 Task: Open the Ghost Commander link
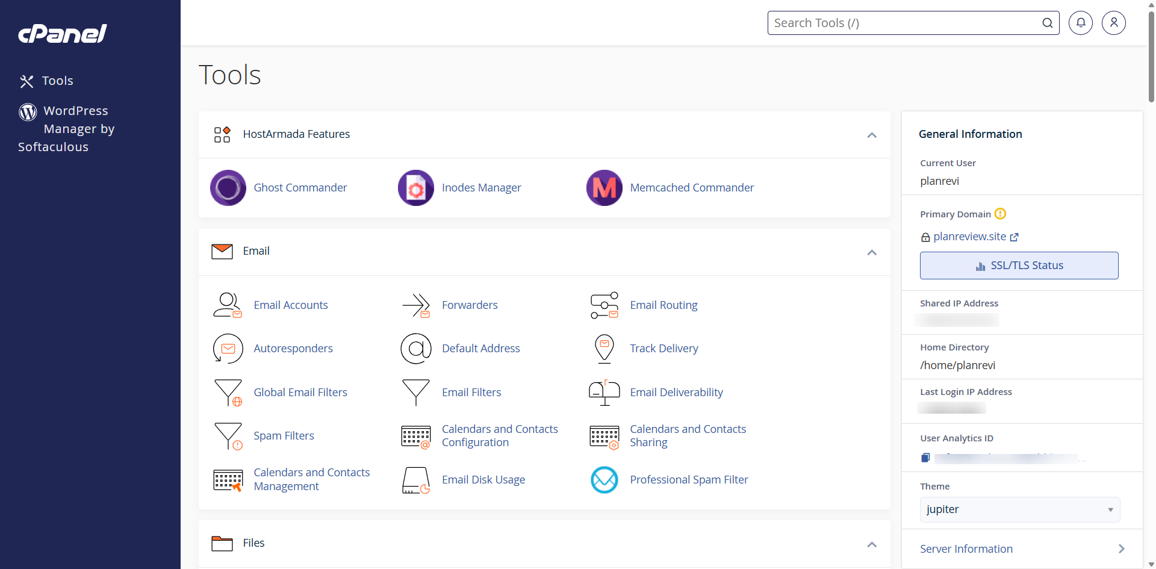point(300,188)
